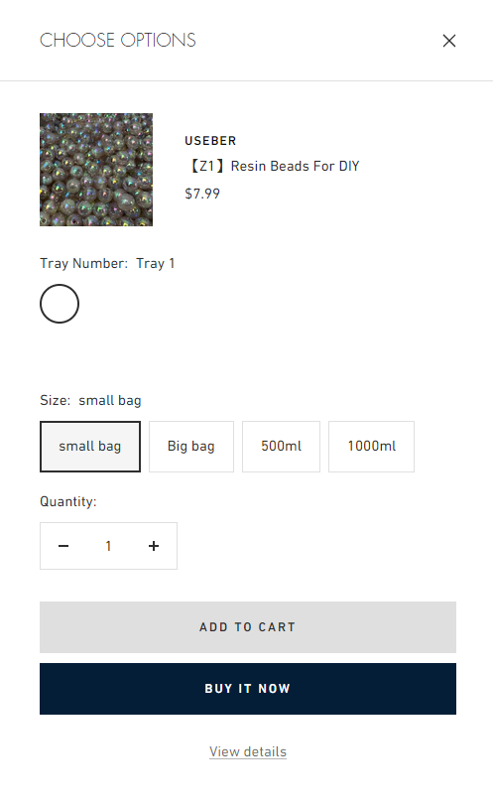Pick the 500ml size option
The height and width of the screenshot is (804, 493).
coord(282,447)
